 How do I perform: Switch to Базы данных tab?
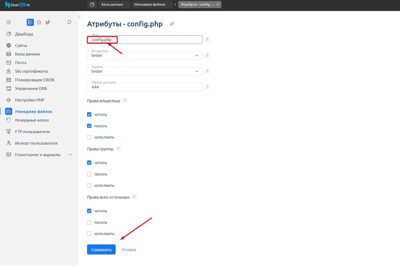[x=112, y=5]
